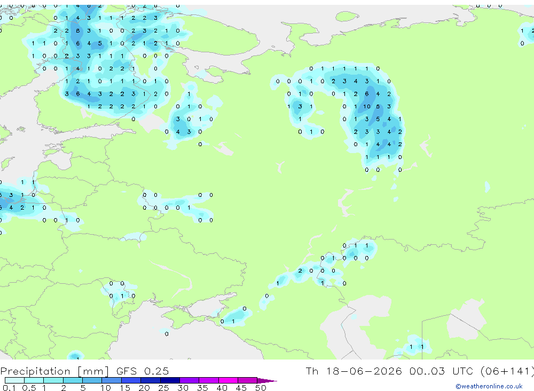Viewport: 534px width, 391px height.
Task: Click the '45' legend scale label
Action: (241, 388)
